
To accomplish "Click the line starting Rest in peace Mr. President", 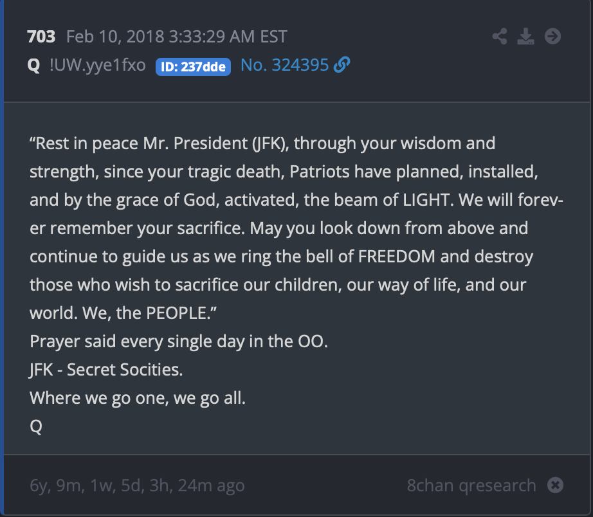I will [262, 143].
